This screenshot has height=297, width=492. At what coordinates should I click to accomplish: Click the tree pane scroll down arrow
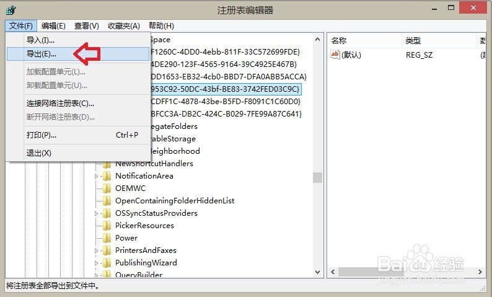tap(317, 272)
